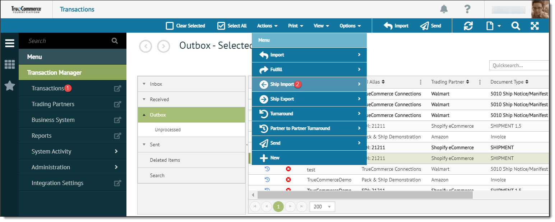Click the notification bell icon

[x=444, y=9]
